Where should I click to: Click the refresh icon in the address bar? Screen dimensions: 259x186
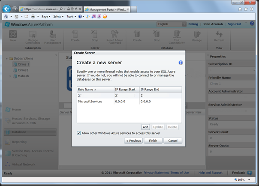pyautogui.click(x=76, y=9)
